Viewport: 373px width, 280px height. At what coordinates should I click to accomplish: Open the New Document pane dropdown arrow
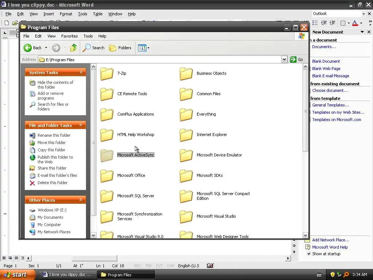(362, 32)
